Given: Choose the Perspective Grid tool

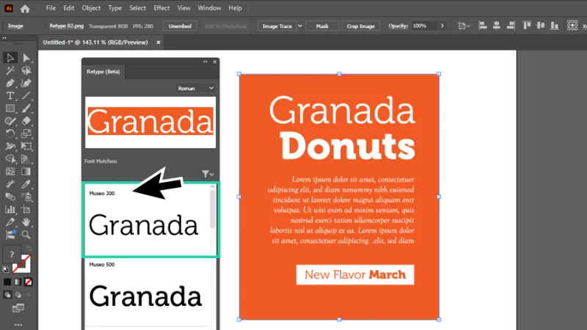Looking at the screenshot, I should (x=26, y=159).
